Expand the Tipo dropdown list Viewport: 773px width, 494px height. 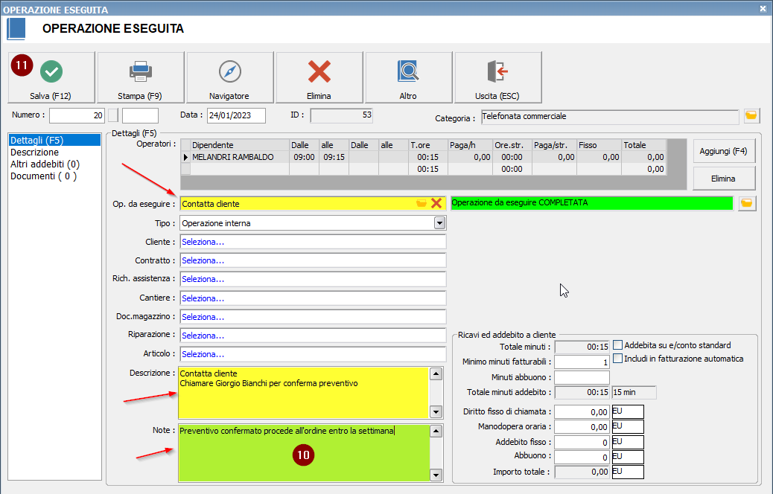439,222
